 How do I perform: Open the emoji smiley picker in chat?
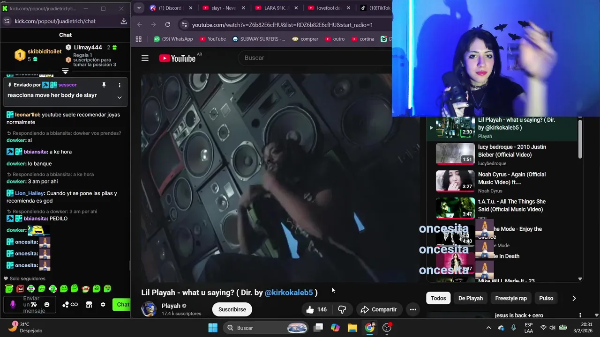point(46,305)
